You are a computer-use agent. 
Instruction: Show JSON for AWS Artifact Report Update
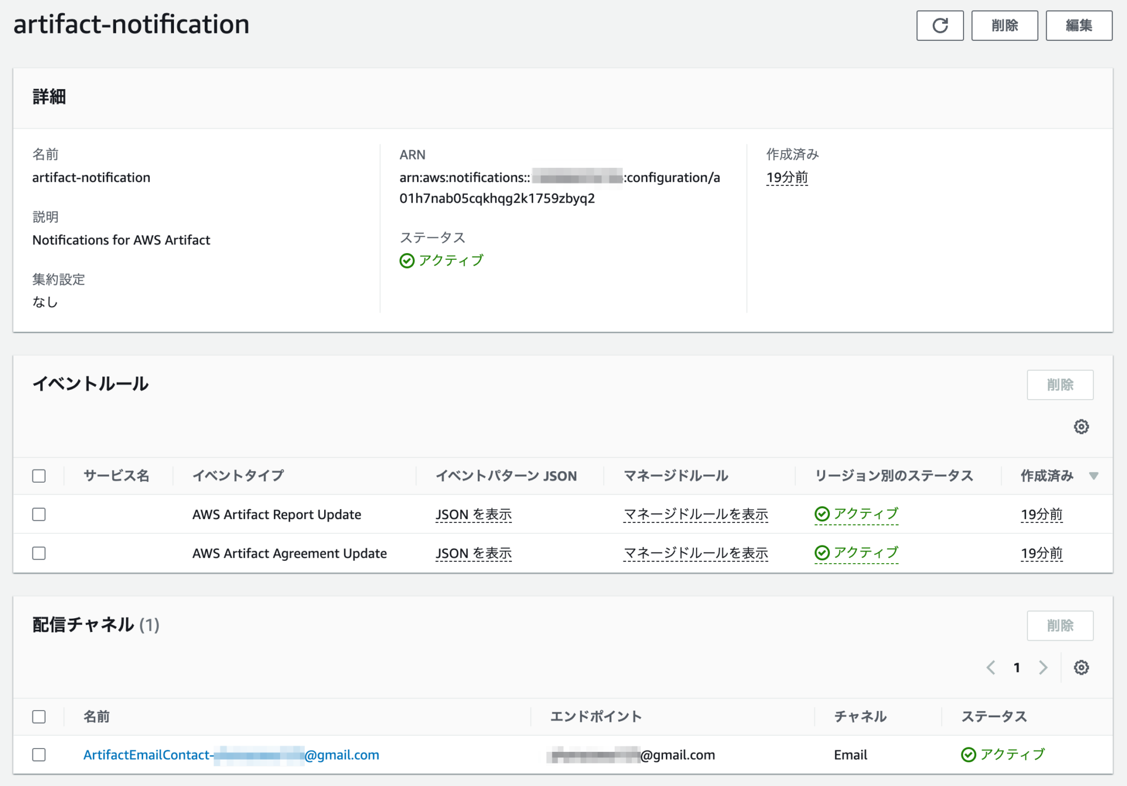click(x=473, y=514)
